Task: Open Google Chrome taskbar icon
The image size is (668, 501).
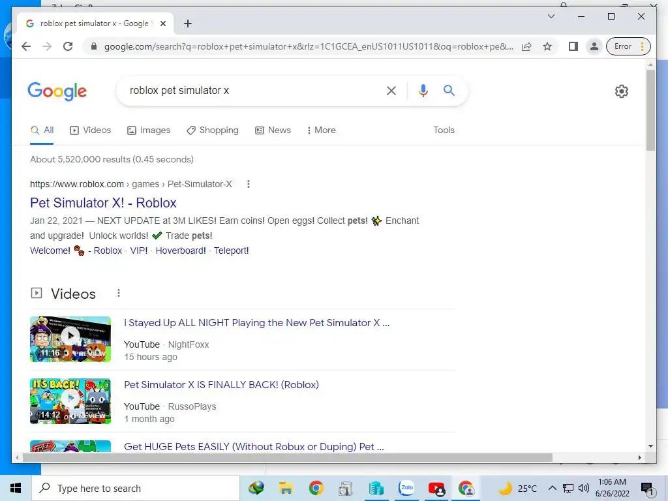Action: tap(316, 488)
